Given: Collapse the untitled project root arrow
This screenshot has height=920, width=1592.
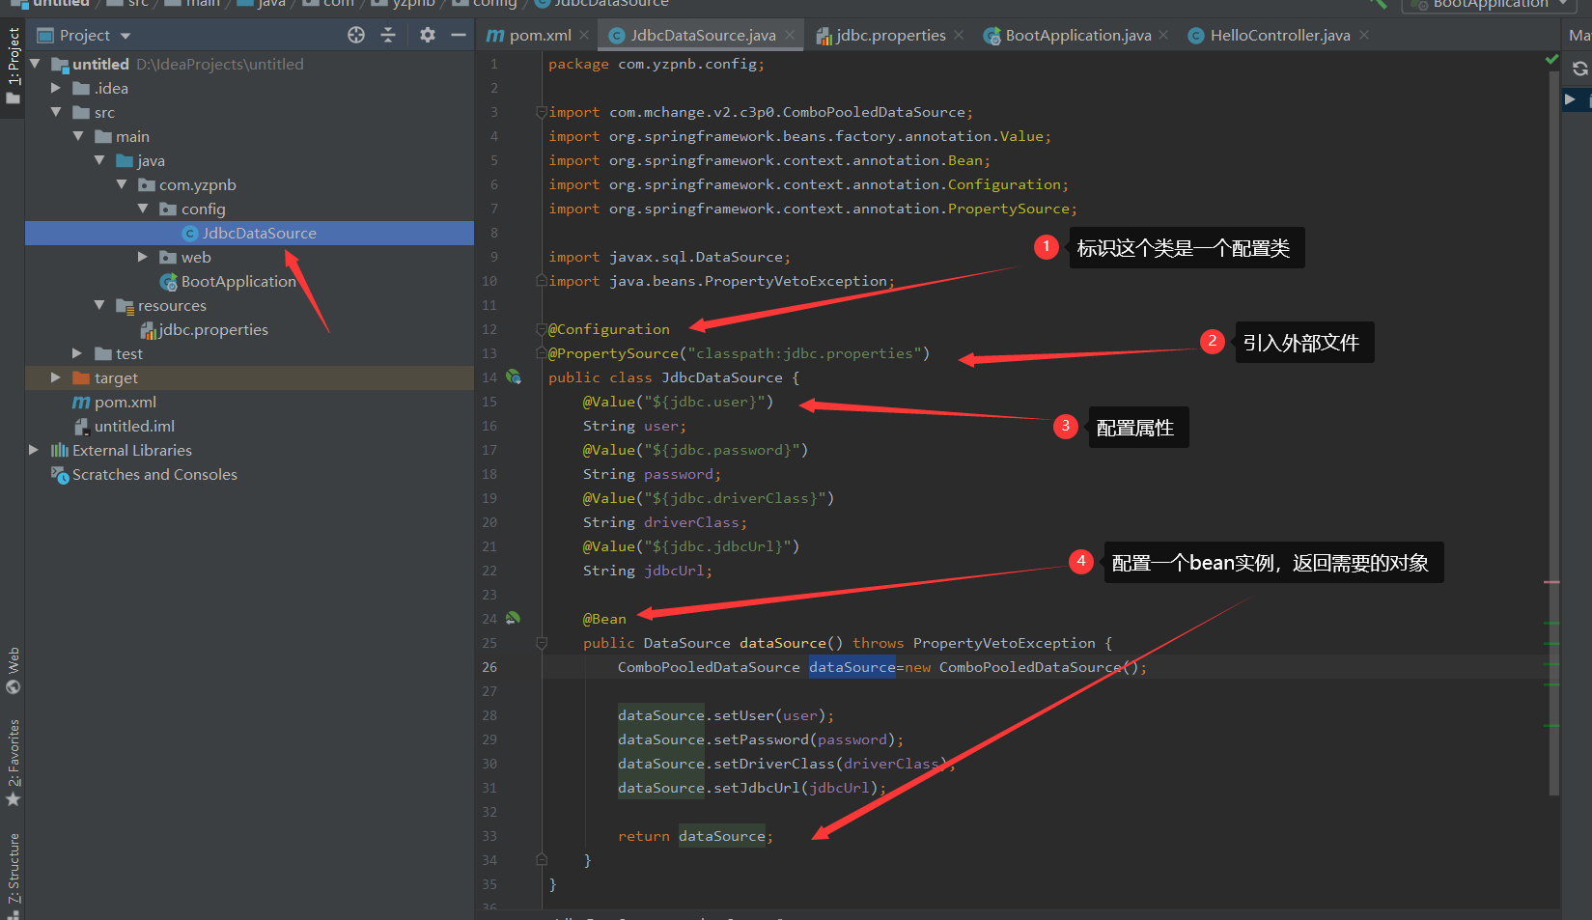Looking at the screenshot, I should (35, 64).
